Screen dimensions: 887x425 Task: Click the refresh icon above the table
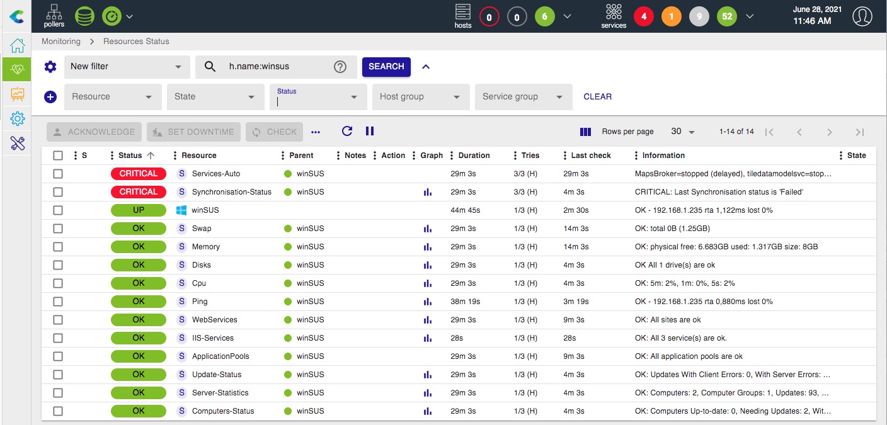[346, 131]
